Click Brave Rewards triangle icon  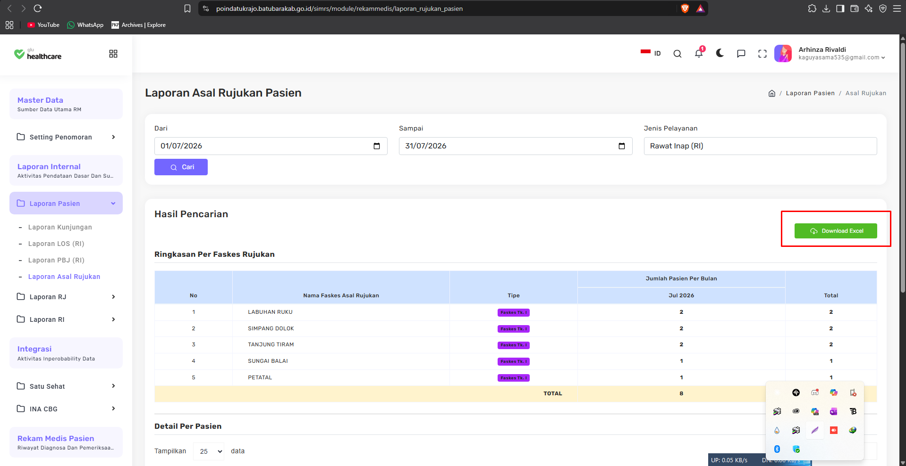(700, 8)
